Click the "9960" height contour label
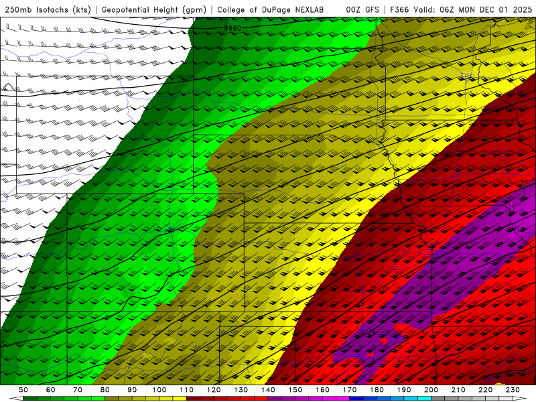The width and height of the screenshot is (536, 402). pyautogui.click(x=232, y=28)
